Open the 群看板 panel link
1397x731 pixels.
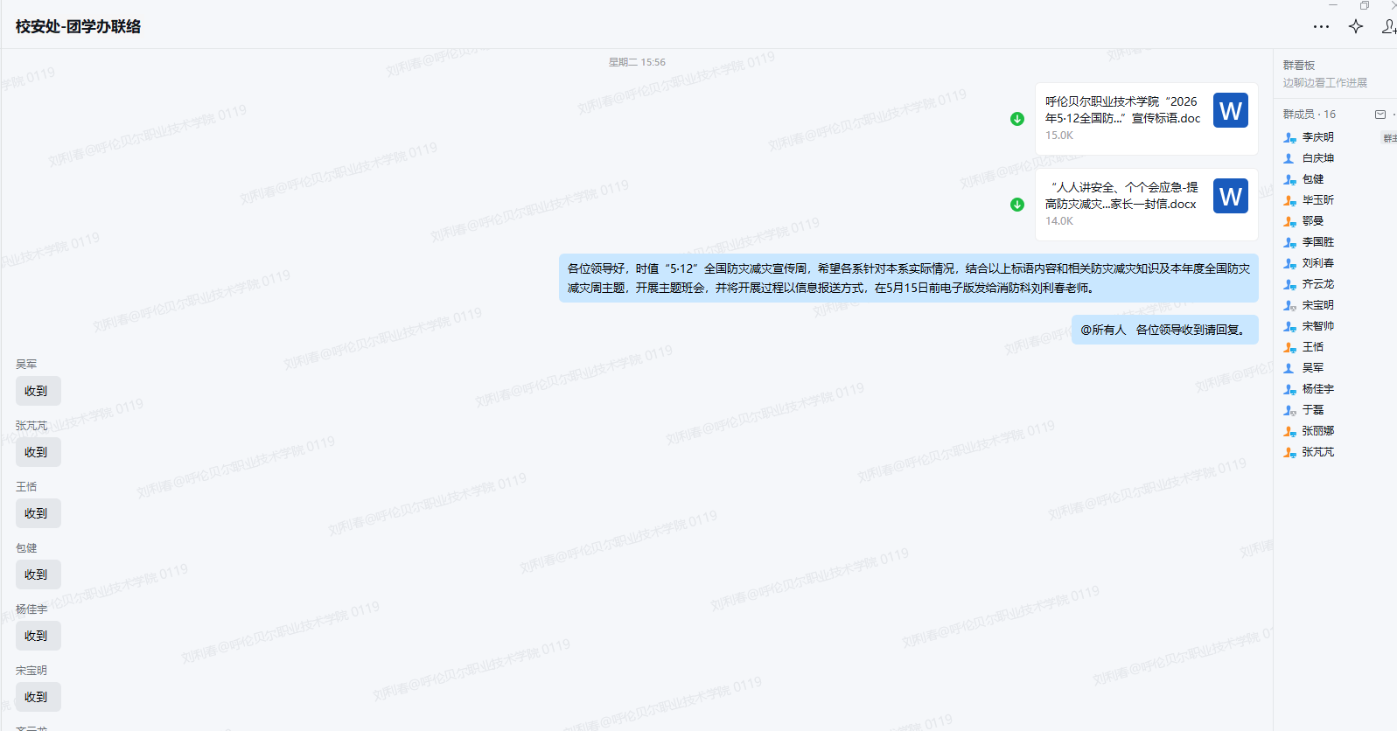1299,66
